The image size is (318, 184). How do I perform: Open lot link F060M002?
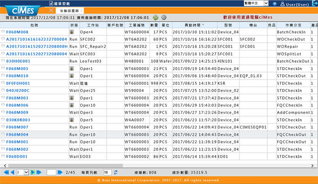(x=17, y=150)
